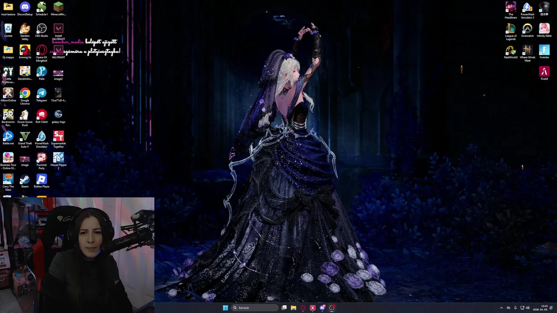
Task: Open the notification center icon
Action: tap(551, 308)
